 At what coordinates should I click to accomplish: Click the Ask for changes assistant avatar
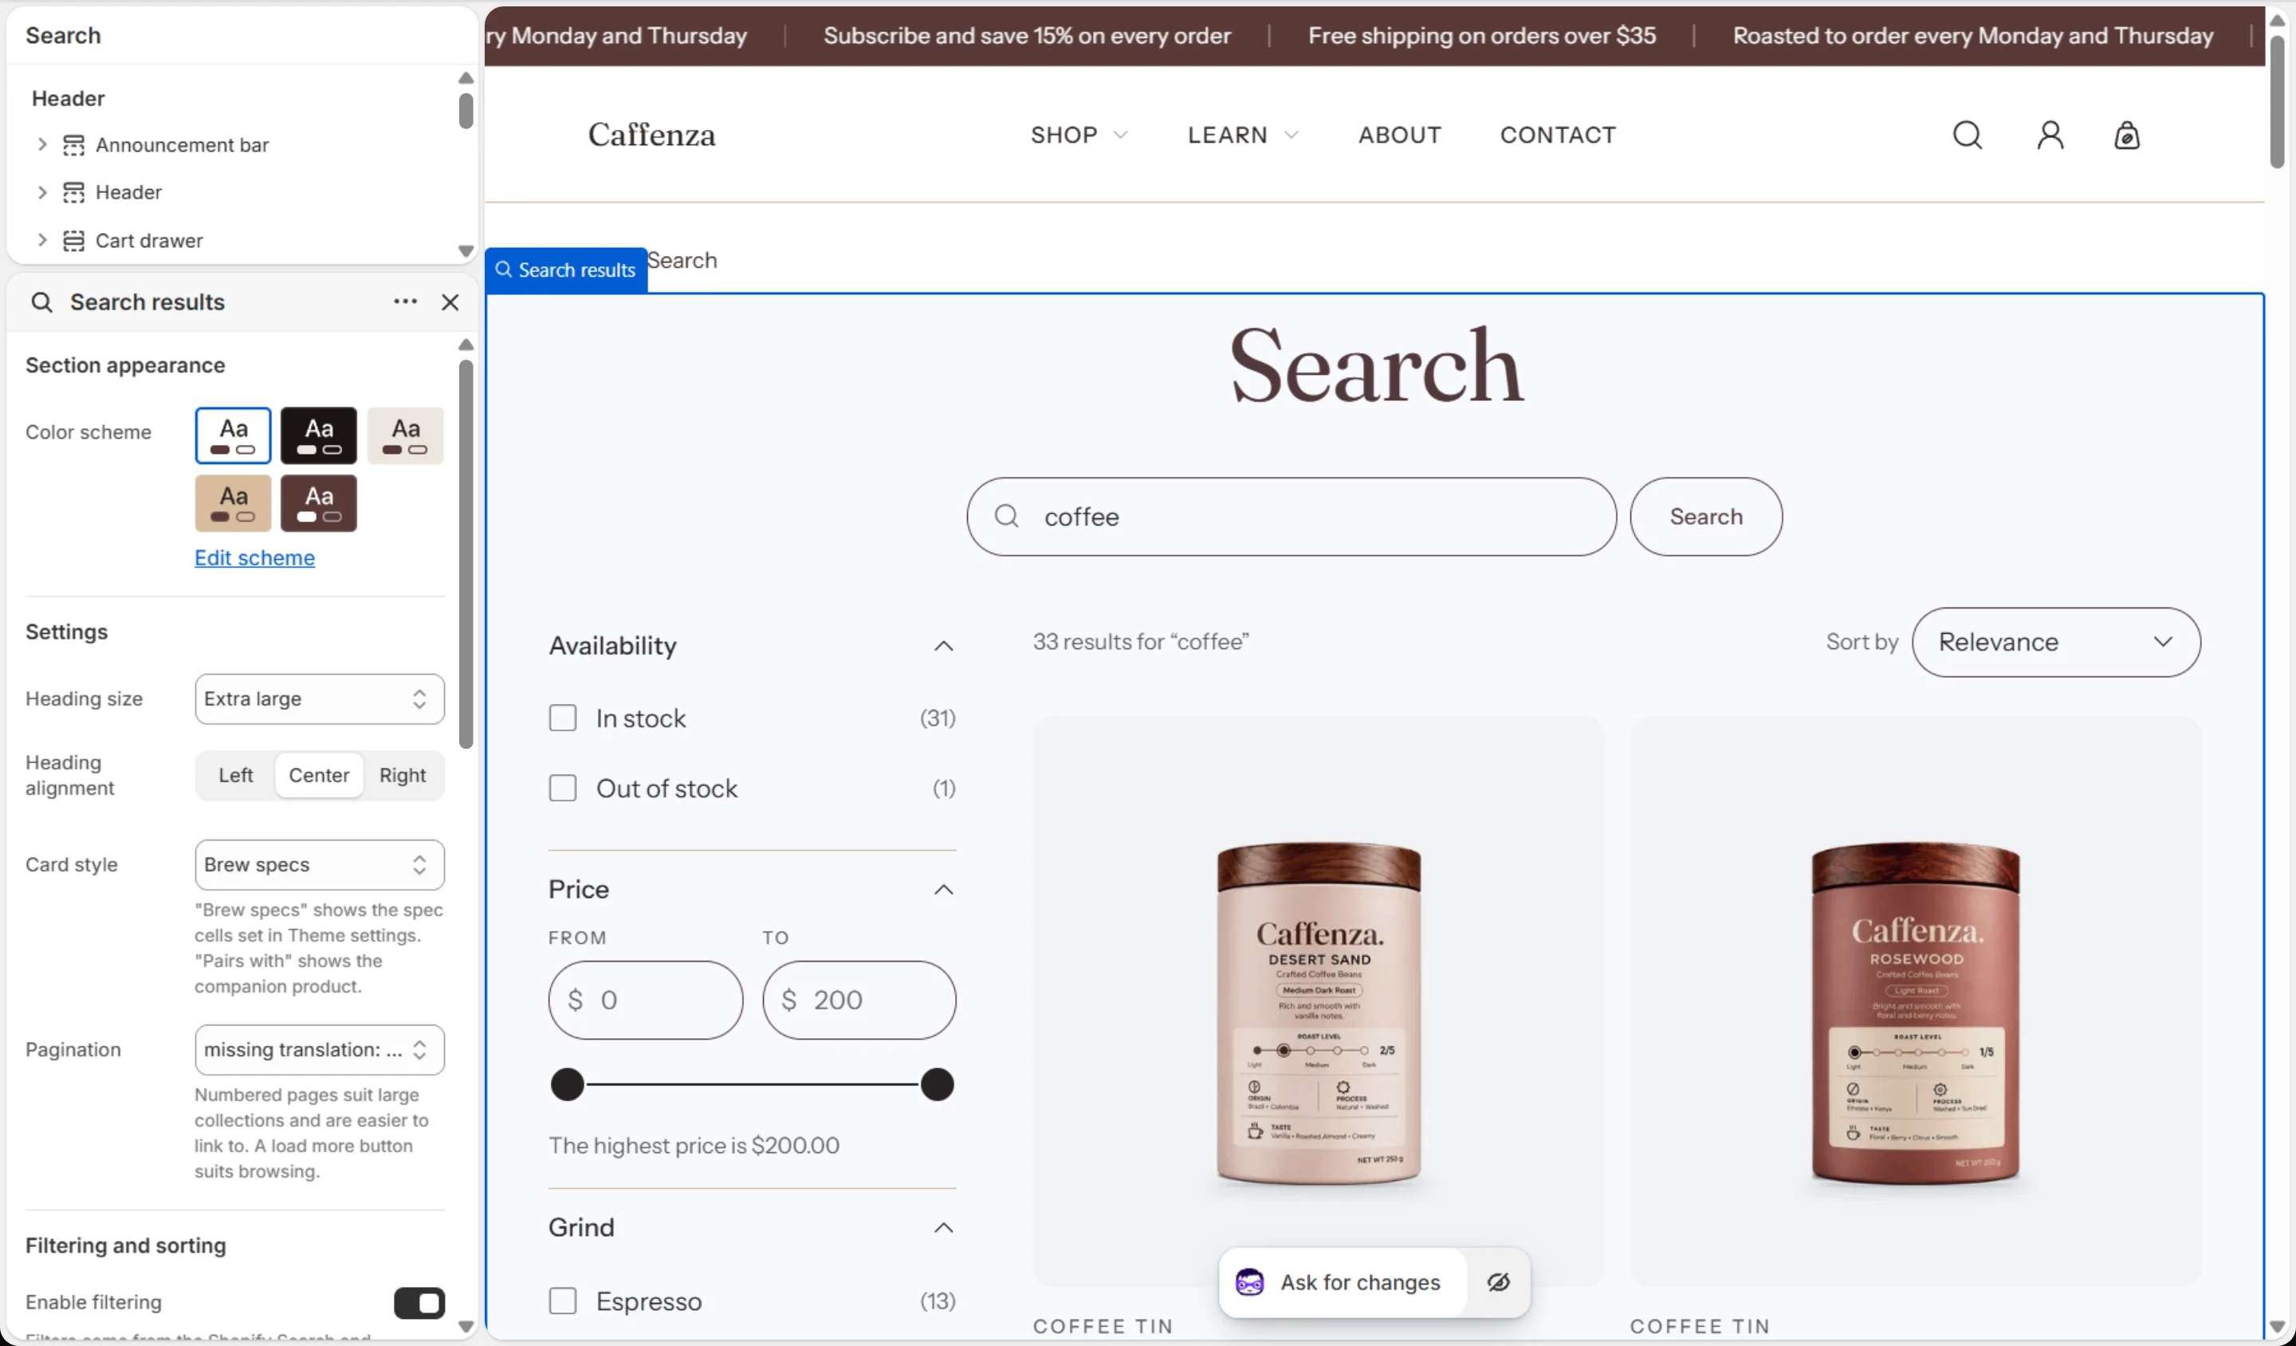1249,1282
